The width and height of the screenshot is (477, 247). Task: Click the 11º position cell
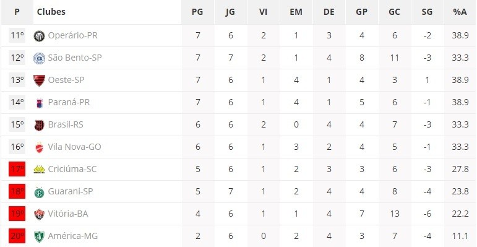pos(17,36)
